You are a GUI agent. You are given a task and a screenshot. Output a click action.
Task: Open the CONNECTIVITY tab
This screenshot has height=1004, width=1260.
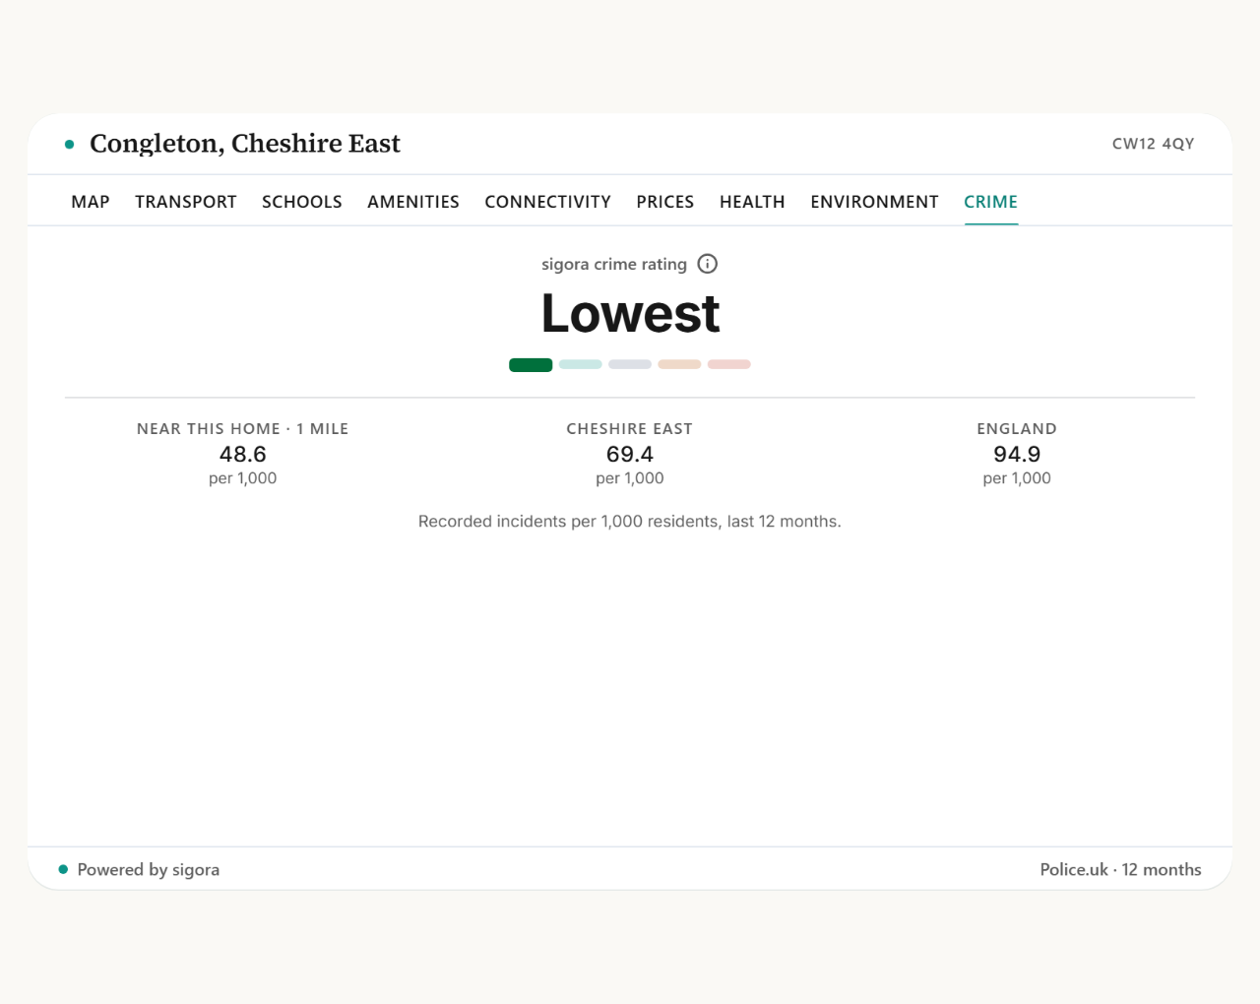[548, 202]
